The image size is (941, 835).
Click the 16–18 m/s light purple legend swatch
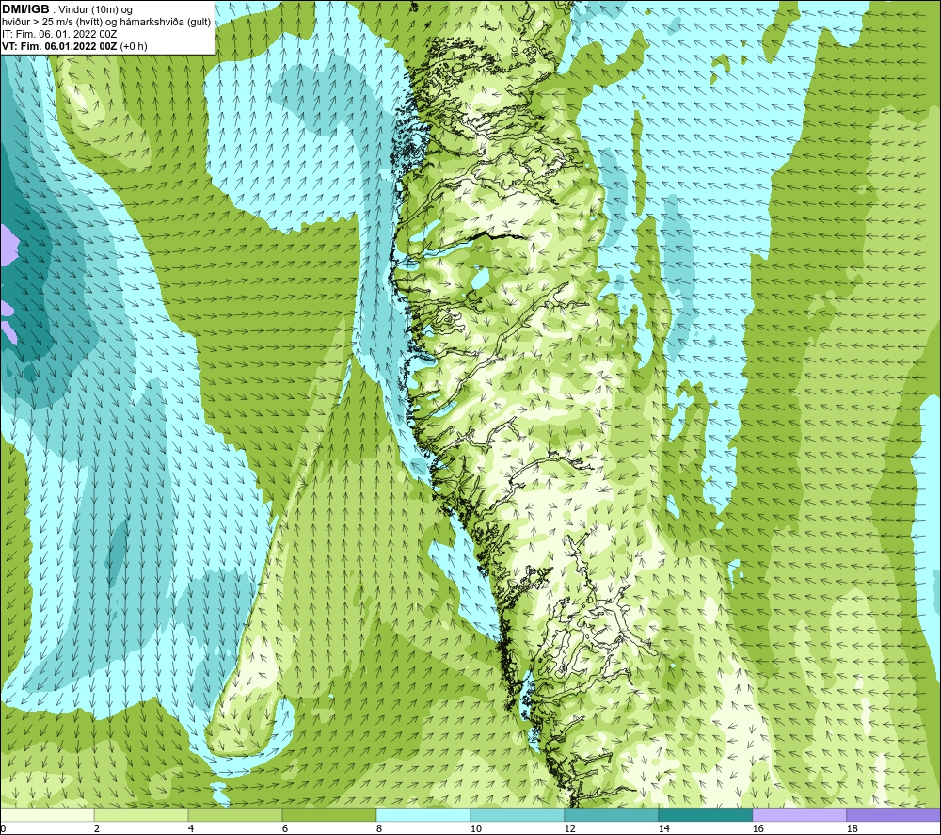799,814
